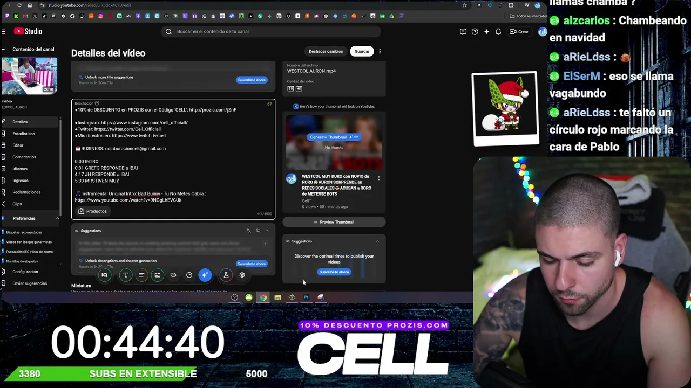Open the Detalles sidebar tab
The height and width of the screenshot is (388, 691).
click(30, 122)
